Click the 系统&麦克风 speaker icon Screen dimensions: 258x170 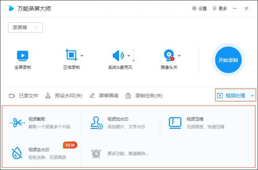tap(118, 56)
